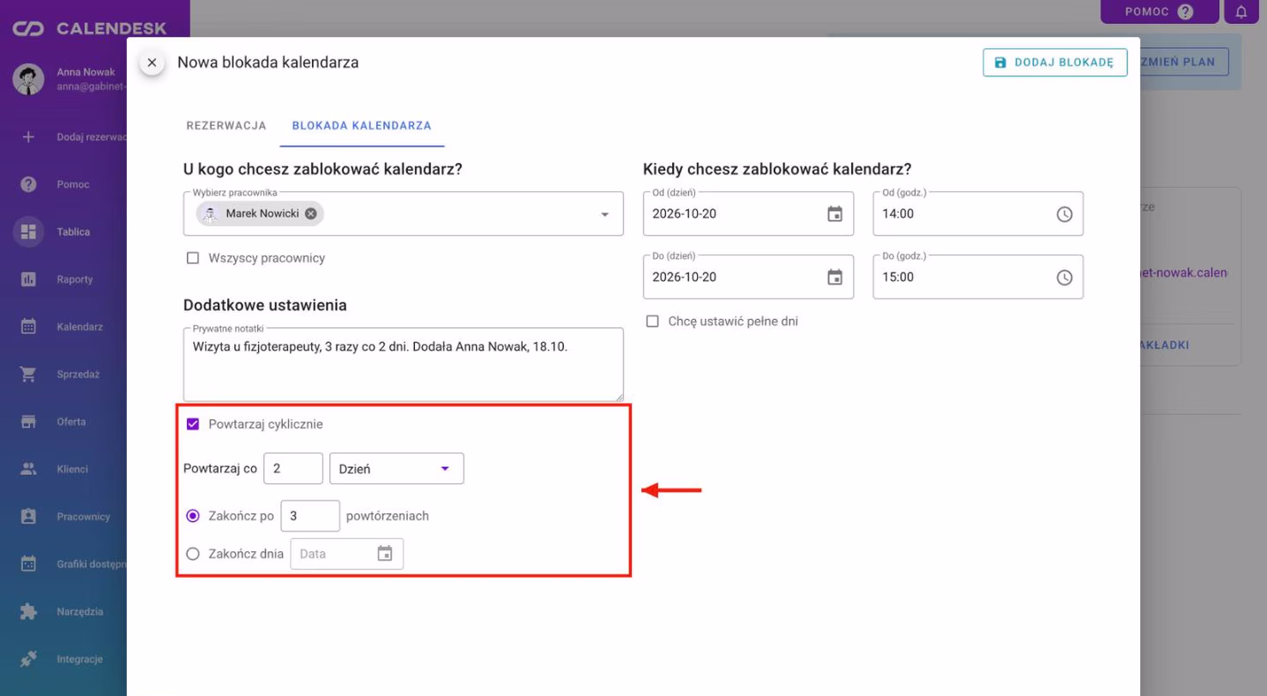The width and height of the screenshot is (1267, 696).
Task: Open calendar picker for Do (dzień)
Action: click(835, 278)
